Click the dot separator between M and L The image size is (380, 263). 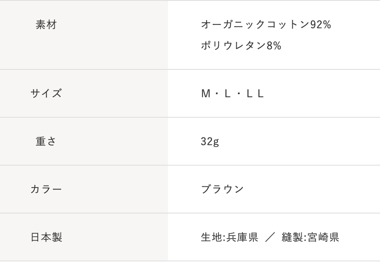coord(216,94)
